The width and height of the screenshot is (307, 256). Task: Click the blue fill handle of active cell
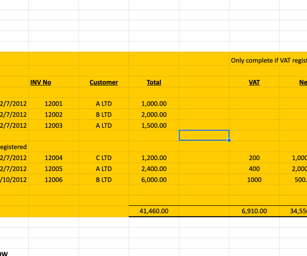229,140
